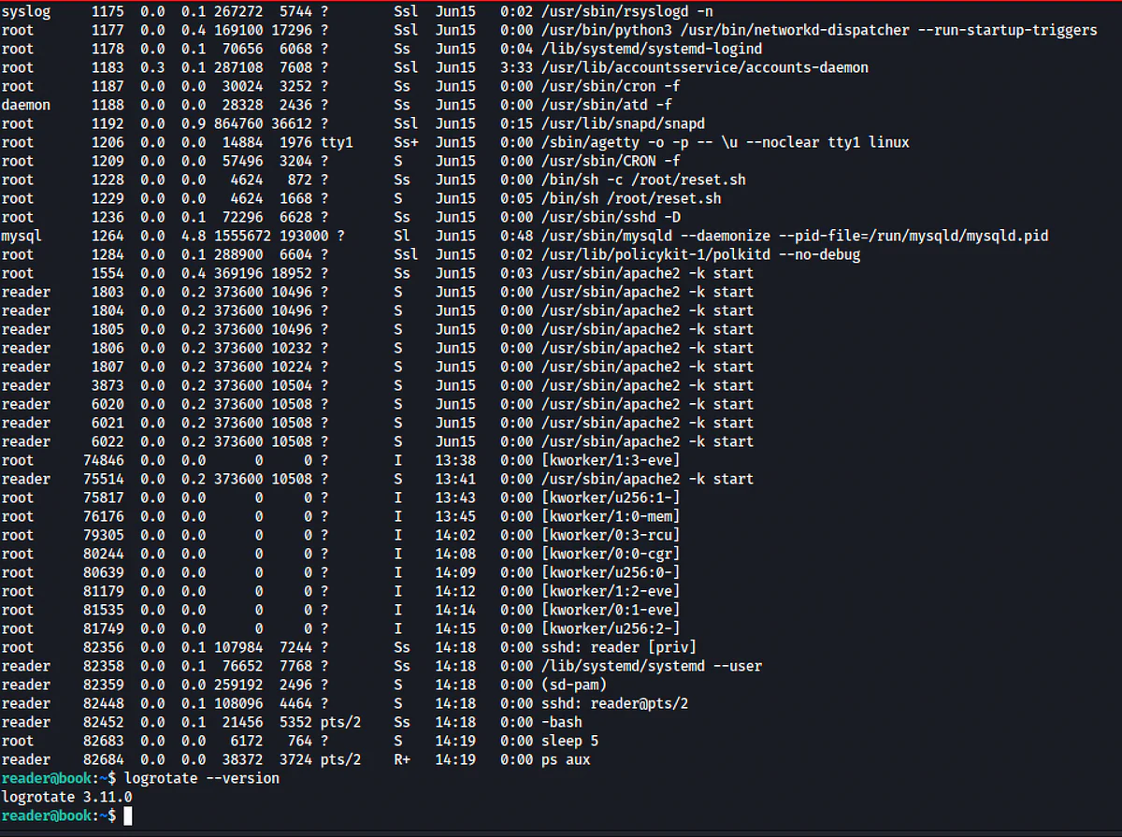
Task: Select PID 6022 in the process list
Action: coord(108,441)
